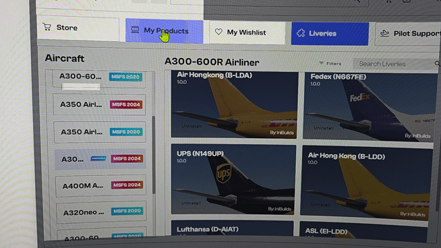Uninstall the Air Hongkong (B-LDA) livery

192,126
